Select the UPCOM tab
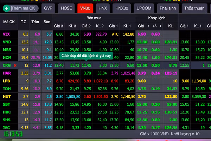Screen dimensions: 211x141 coord(143,8)
